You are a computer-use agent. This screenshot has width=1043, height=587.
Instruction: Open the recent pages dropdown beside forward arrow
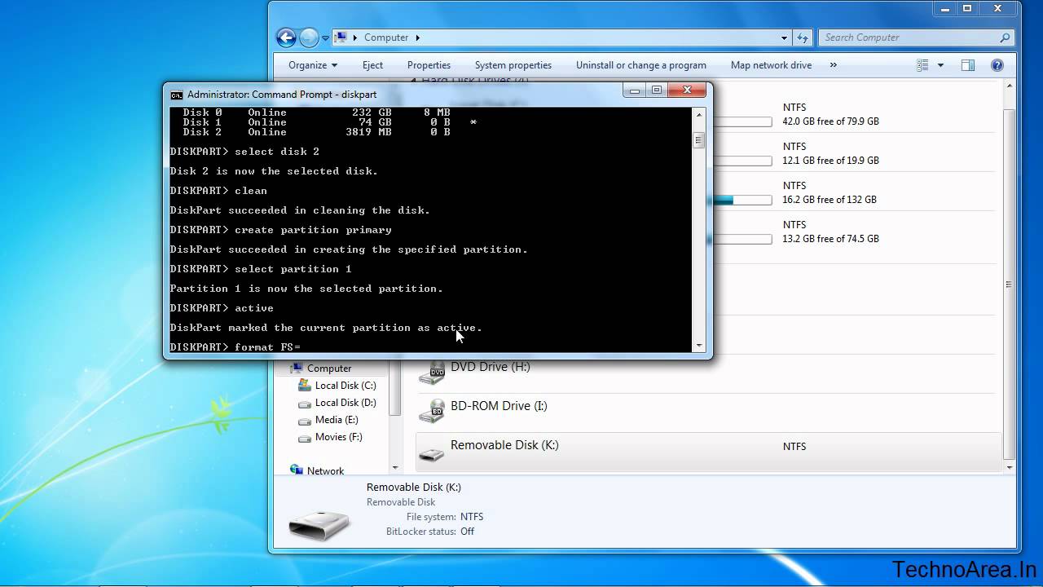(325, 38)
